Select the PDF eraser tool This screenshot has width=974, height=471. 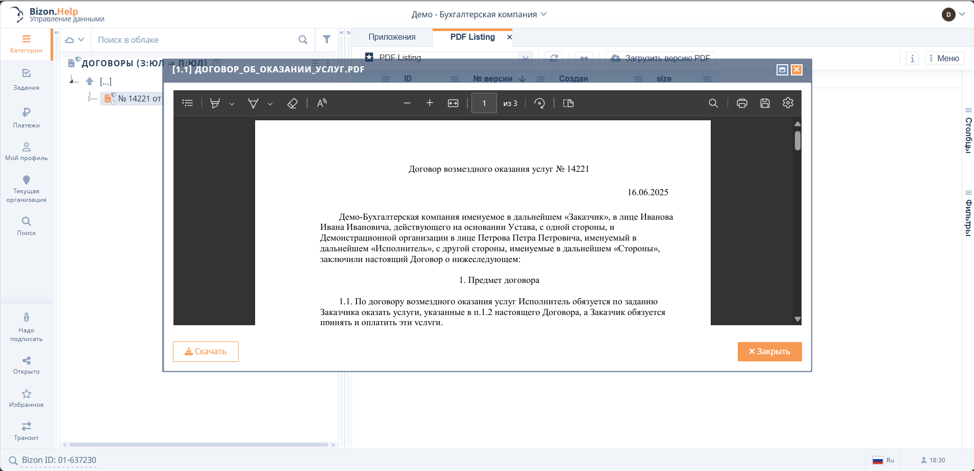(292, 103)
